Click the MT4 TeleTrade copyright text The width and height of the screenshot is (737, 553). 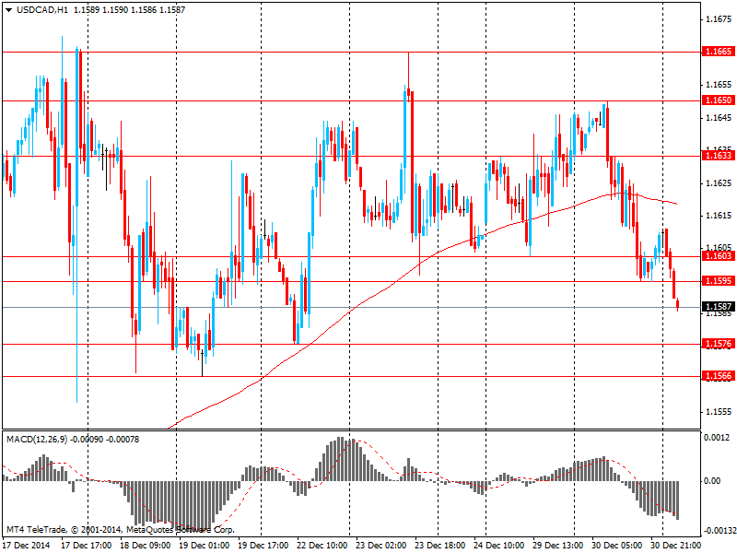[x=120, y=530]
